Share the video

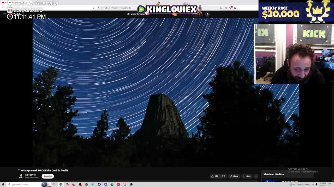234,176
